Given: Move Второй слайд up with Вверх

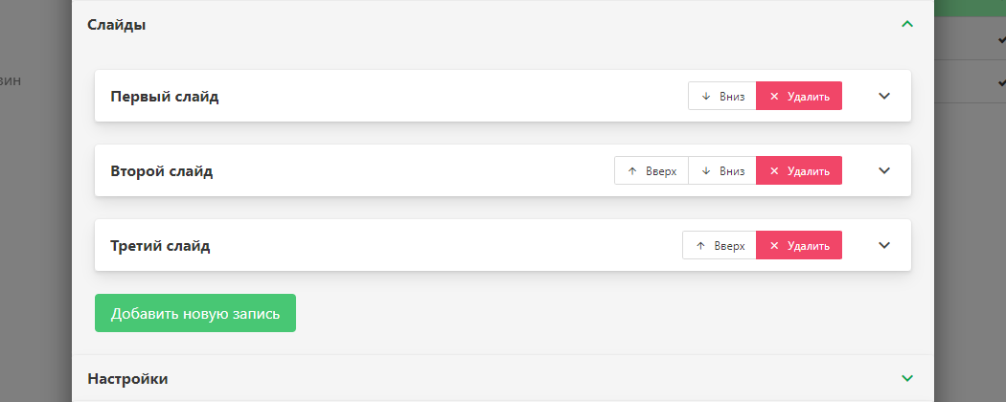Looking at the screenshot, I should click(x=652, y=170).
